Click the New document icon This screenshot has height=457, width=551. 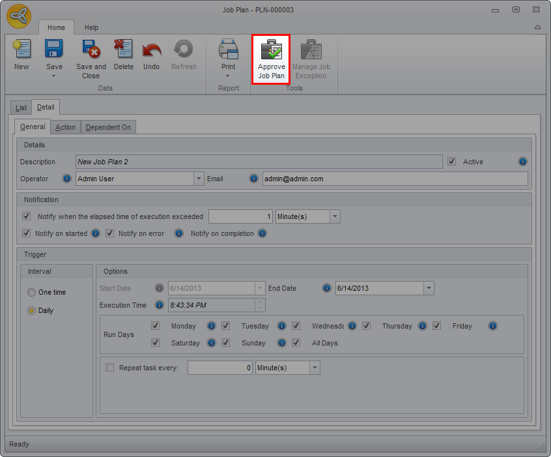pos(21,48)
